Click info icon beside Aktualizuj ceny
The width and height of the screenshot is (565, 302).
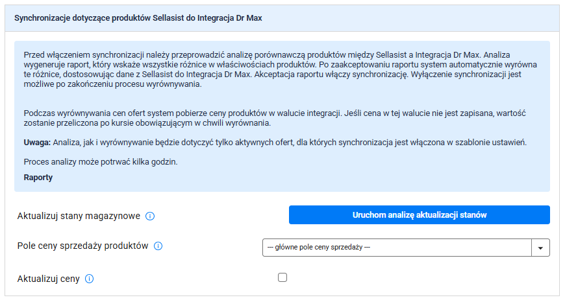click(x=90, y=279)
